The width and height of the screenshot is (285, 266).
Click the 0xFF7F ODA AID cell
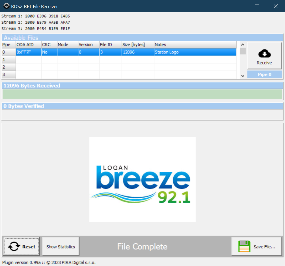pyautogui.click(x=28, y=52)
